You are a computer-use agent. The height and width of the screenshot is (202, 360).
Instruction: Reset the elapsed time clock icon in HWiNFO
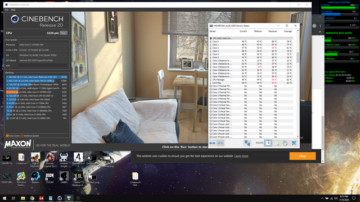tap(268, 143)
